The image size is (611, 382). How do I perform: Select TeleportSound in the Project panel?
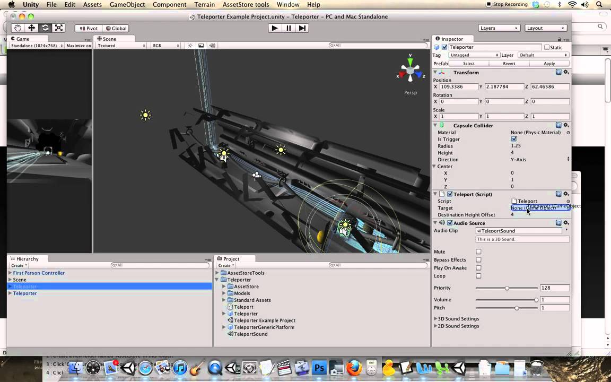[250, 334]
